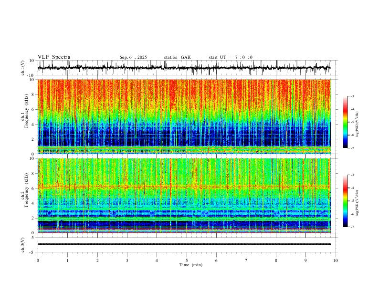This screenshot has width=378, height=292.
Task: Click the ch.3(V) axis label
Action: pos(23,245)
